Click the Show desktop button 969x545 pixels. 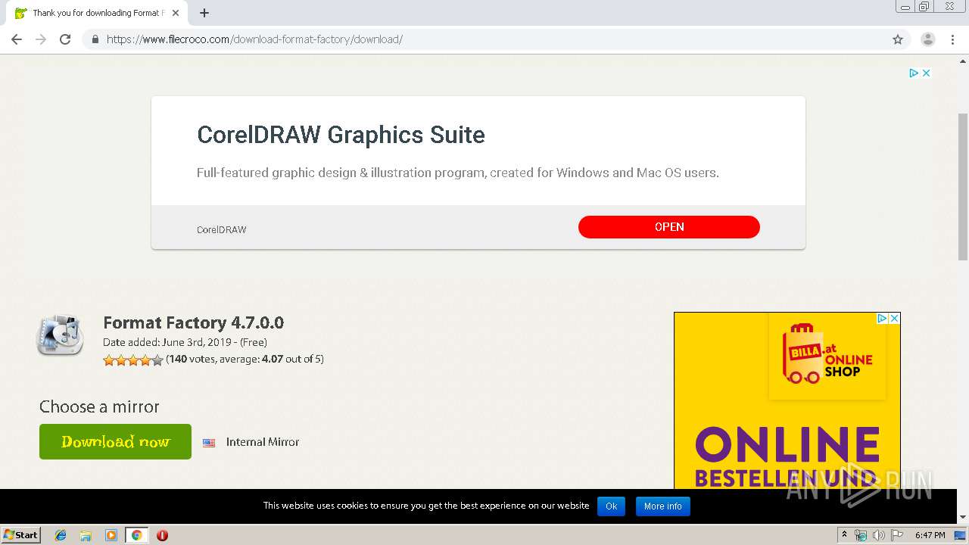coord(960,535)
